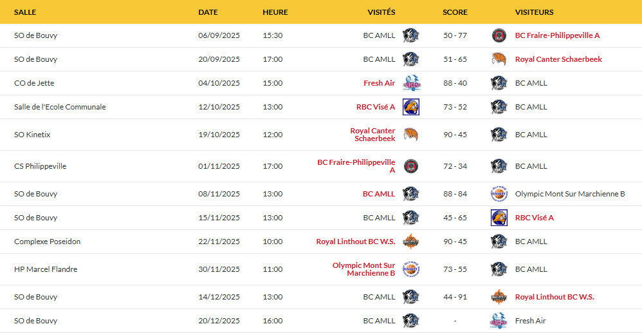642x333 pixels.
Task: Click Royal Canter Schaerbeek logo on 20/09/2025 row
Action: 499,59
